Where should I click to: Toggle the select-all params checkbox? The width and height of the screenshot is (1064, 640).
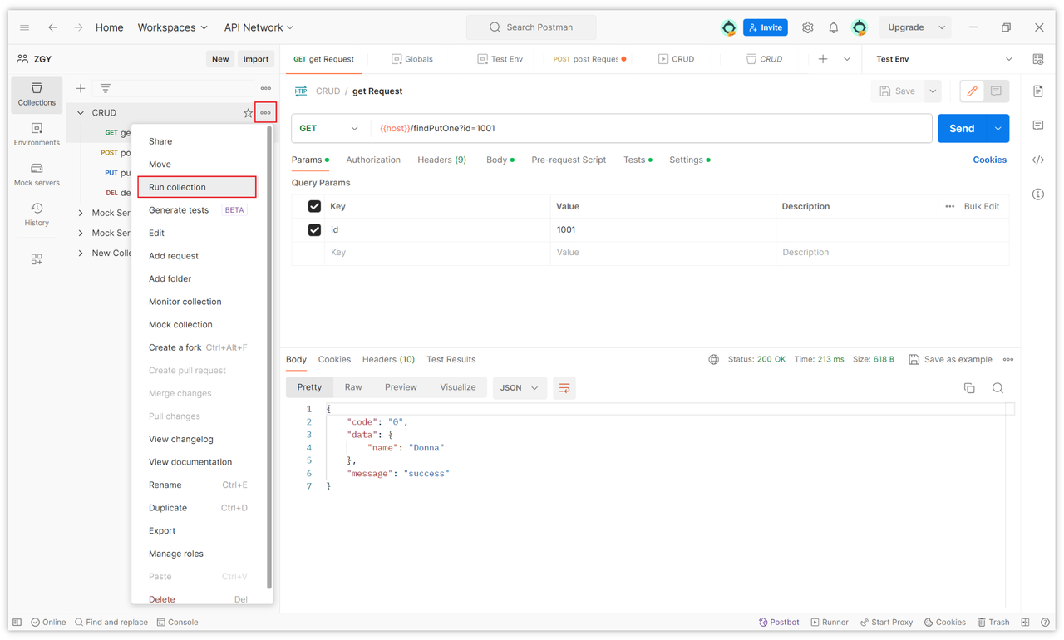click(314, 206)
